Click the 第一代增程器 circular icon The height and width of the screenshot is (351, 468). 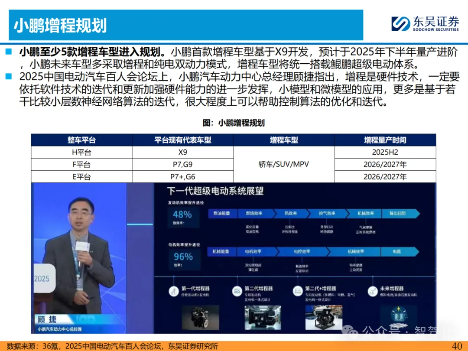pyautogui.click(x=174, y=291)
